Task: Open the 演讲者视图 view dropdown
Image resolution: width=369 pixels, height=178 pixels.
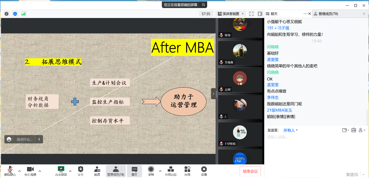Action: click(231, 14)
